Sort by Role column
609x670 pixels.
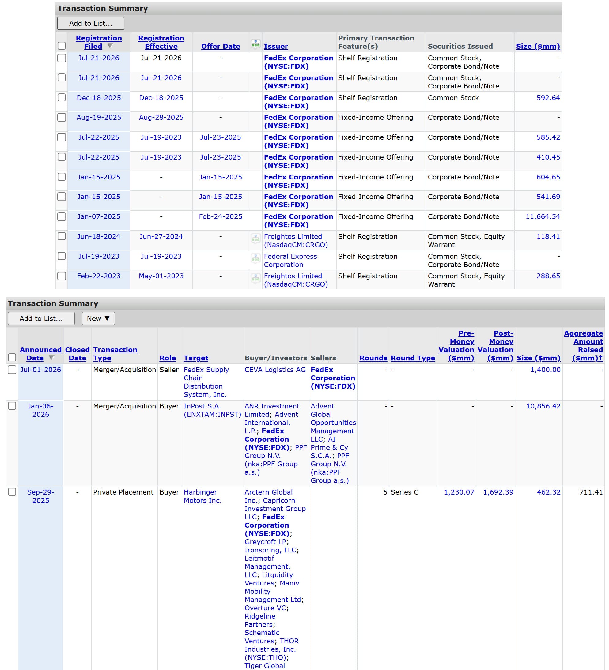point(168,358)
